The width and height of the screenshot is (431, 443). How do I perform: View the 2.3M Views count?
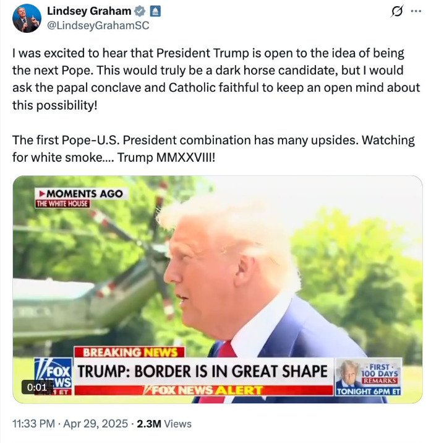tap(164, 424)
